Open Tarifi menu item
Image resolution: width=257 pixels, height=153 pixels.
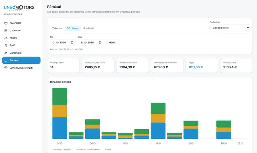(x=21, y=46)
